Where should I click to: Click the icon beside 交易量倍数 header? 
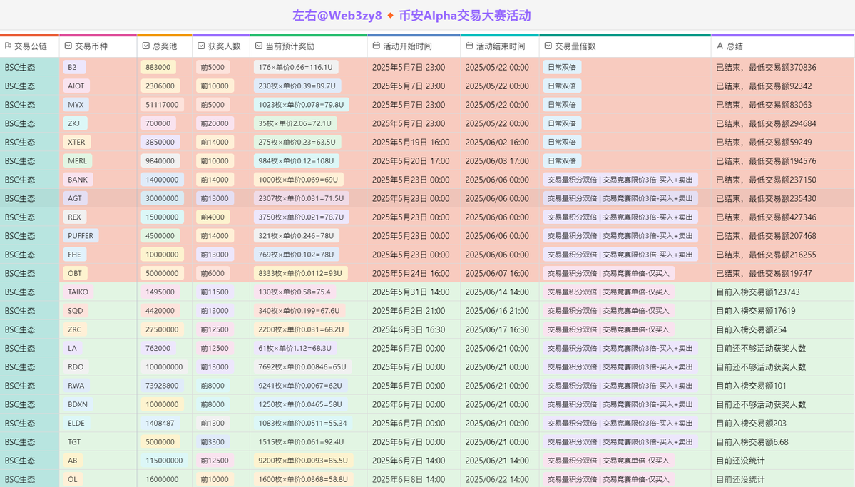pos(548,46)
